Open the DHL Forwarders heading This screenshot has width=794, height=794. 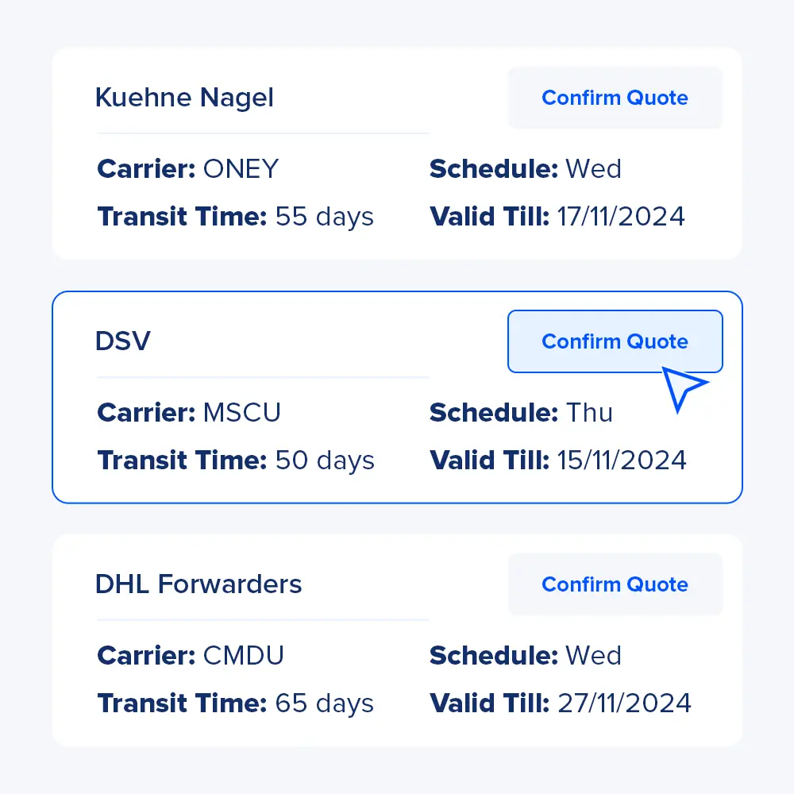pyautogui.click(x=198, y=585)
